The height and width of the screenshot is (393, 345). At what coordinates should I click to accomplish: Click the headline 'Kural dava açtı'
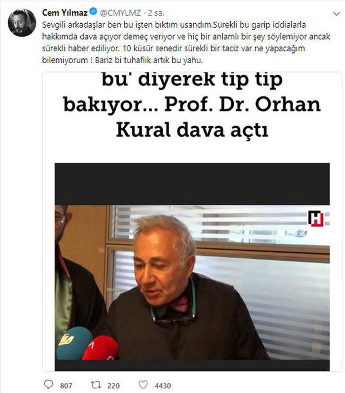pyautogui.click(x=192, y=130)
